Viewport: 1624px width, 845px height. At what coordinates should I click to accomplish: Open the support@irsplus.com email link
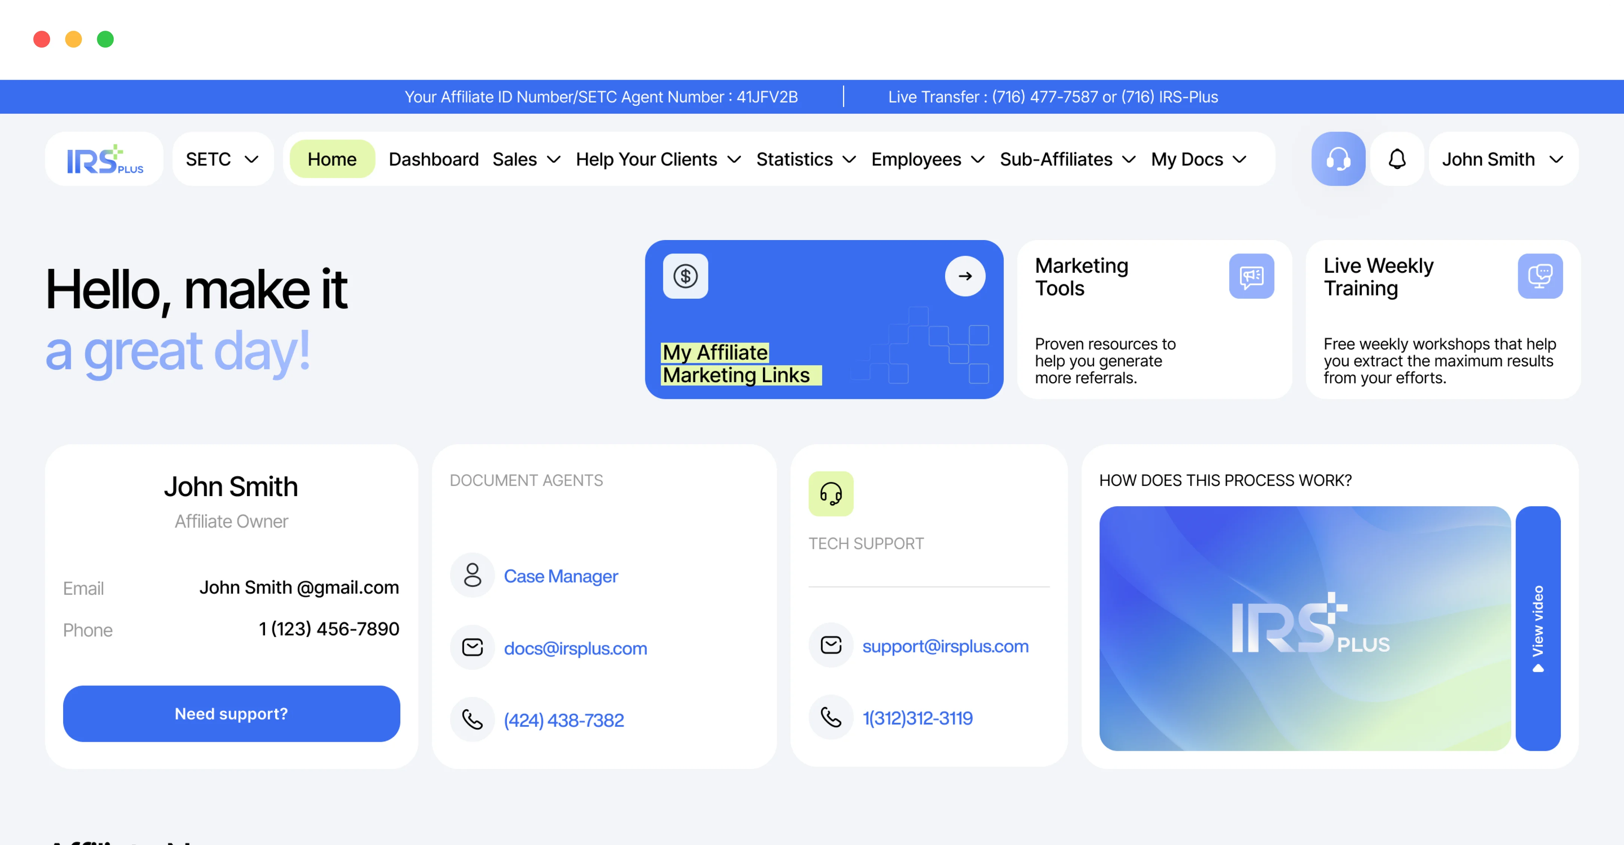(x=944, y=646)
